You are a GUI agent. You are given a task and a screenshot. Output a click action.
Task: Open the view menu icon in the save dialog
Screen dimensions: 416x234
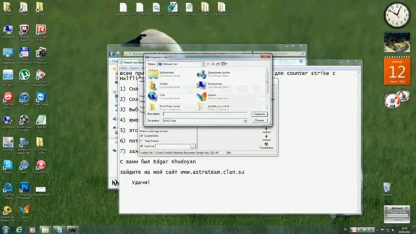coord(224,64)
